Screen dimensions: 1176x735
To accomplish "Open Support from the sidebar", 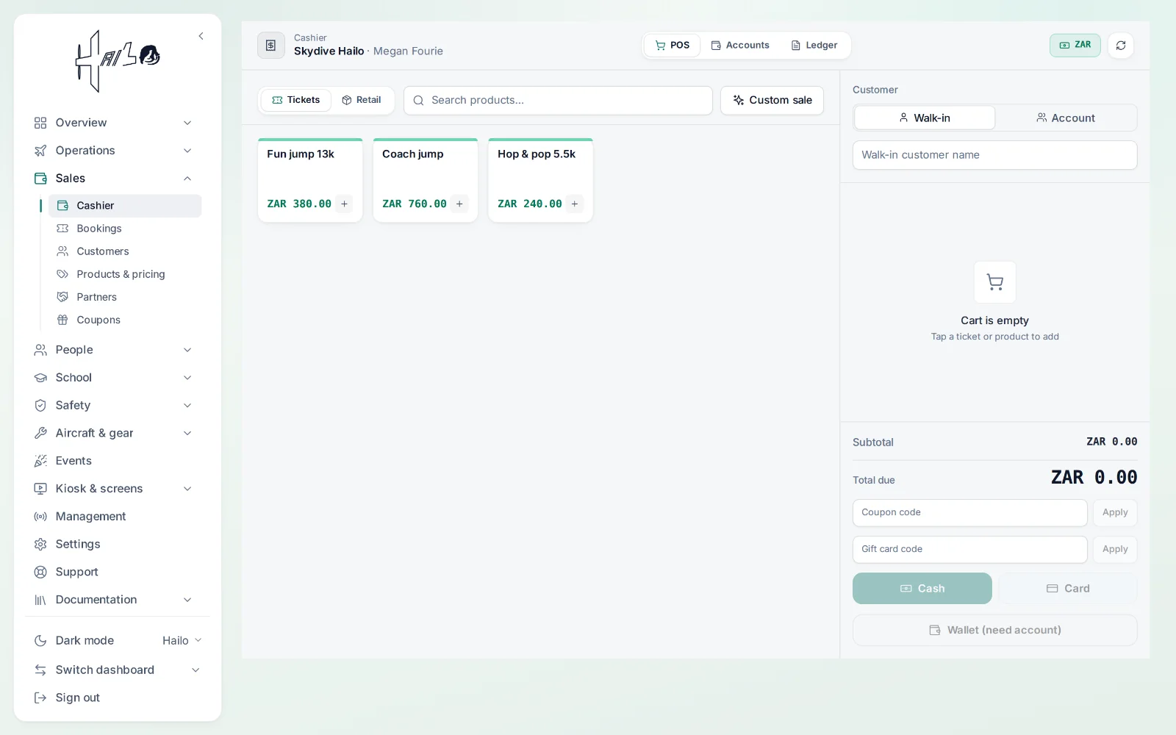I will tap(114, 572).
